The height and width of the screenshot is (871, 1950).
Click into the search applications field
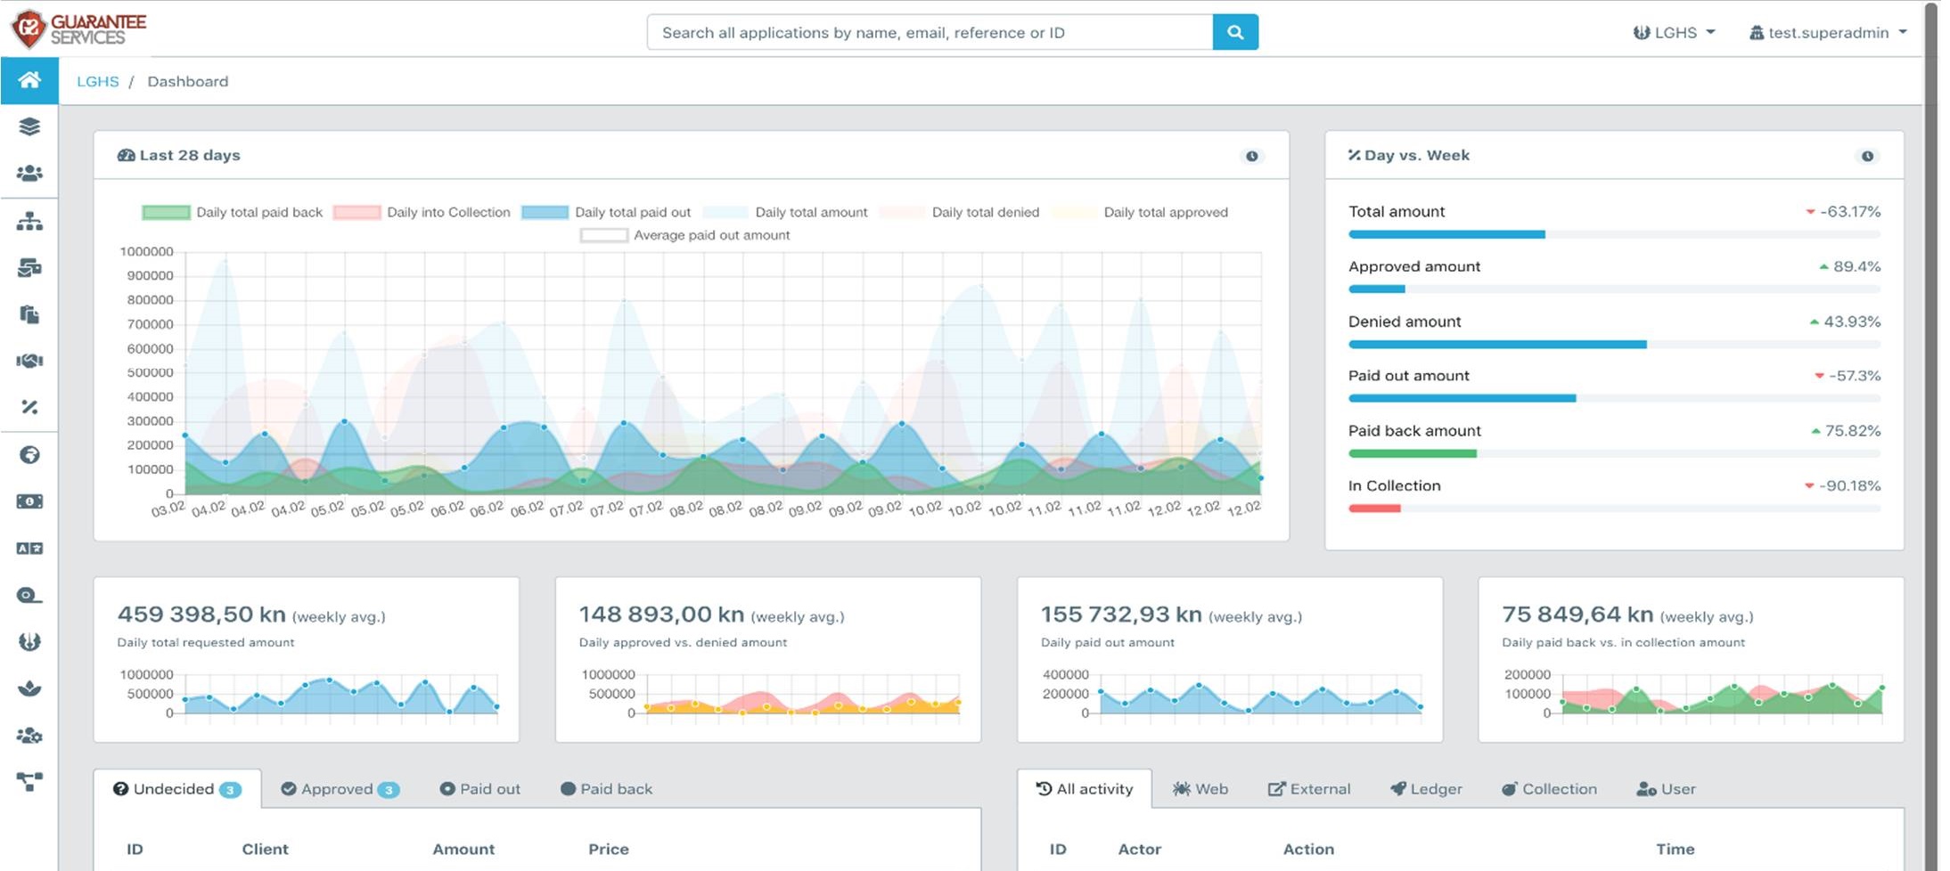pyautogui.click(x=930, y=32)
